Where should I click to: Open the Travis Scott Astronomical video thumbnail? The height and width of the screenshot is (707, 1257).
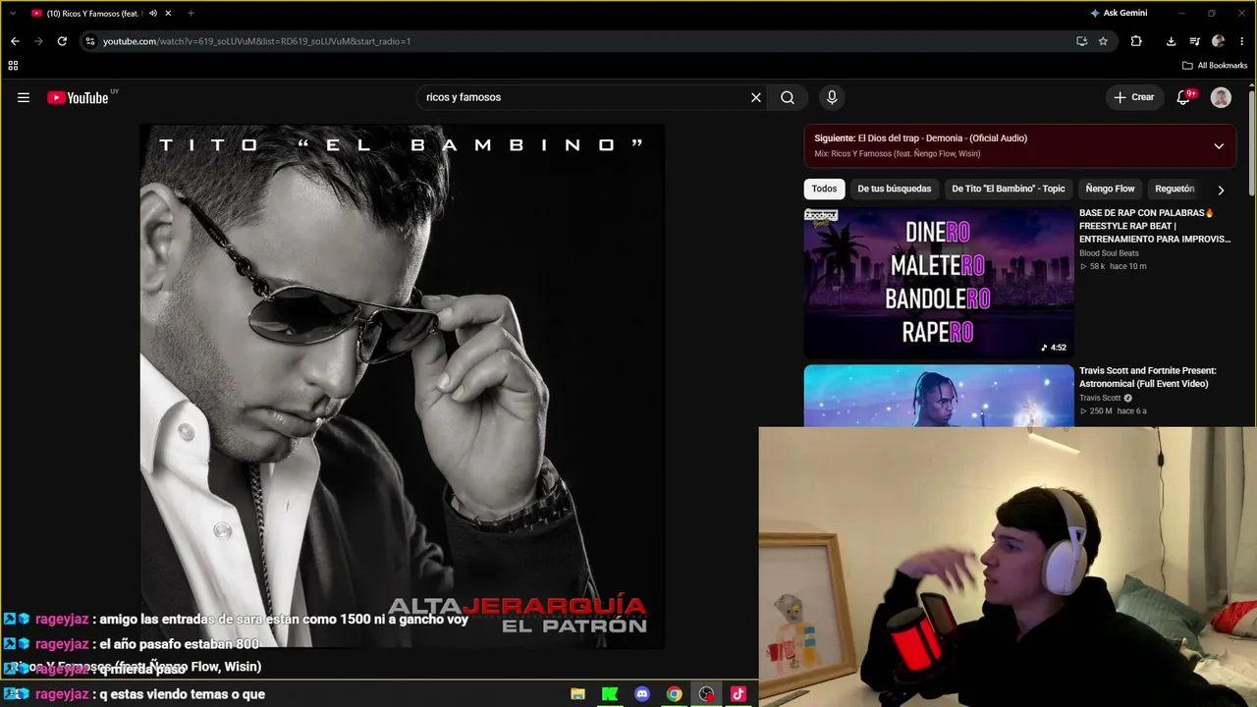939,396
